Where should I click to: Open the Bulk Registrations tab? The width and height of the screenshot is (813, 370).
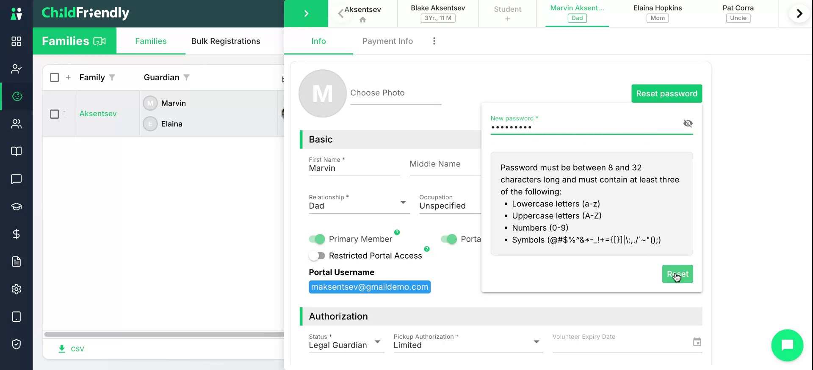(x=226, y=41)
